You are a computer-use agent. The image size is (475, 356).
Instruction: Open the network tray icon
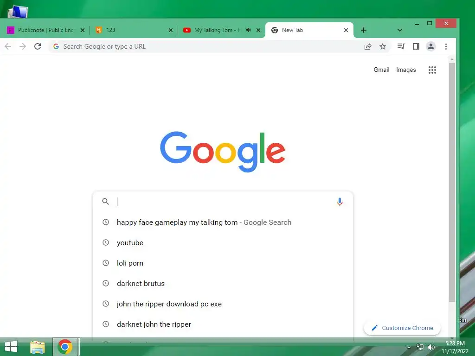[420, 347]
